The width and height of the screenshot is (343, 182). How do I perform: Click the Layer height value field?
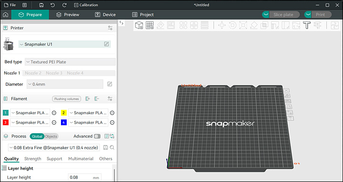pyautogui.click(x=85, y=177)
